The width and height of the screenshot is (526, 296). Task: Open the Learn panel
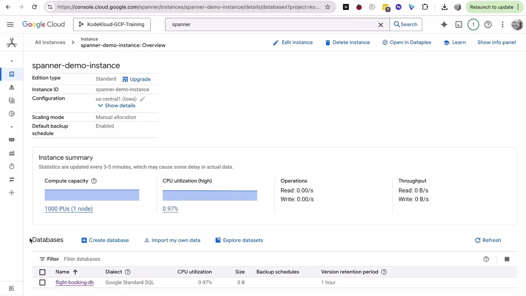455,42
